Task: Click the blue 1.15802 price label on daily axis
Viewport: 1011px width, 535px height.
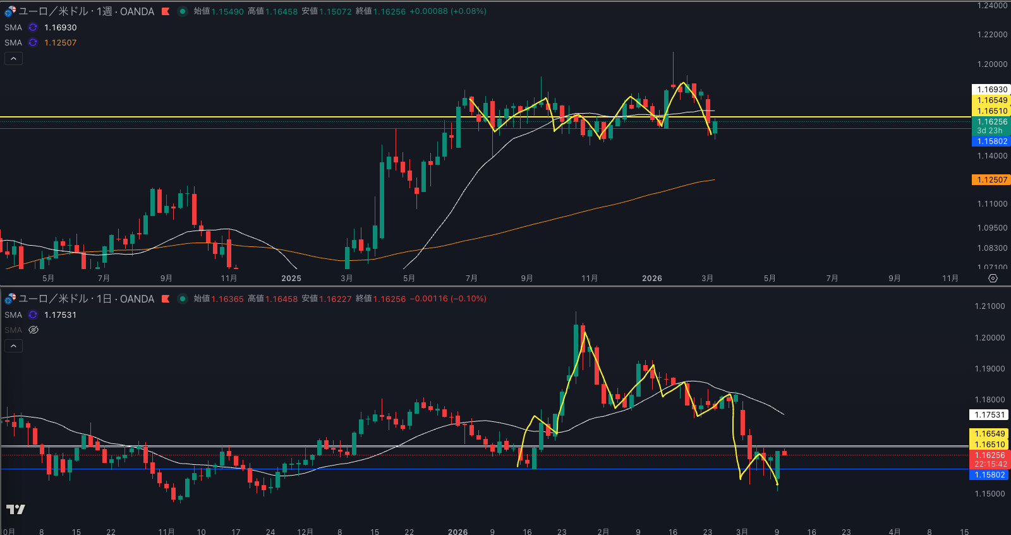Action: tap(989, 475)
